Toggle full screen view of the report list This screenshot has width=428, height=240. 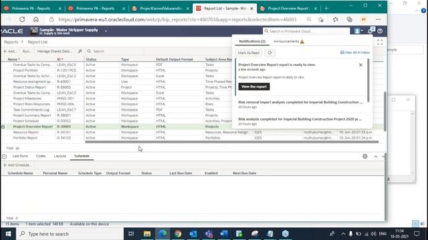(x=380, y=42)
